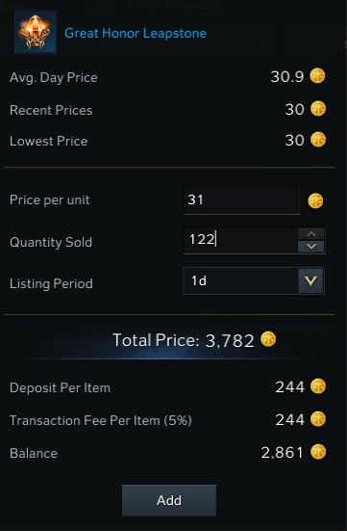Increase Quantity Sold with the up arrow
The height and width of the screenshot is (531, 347).
click(311, 233)
